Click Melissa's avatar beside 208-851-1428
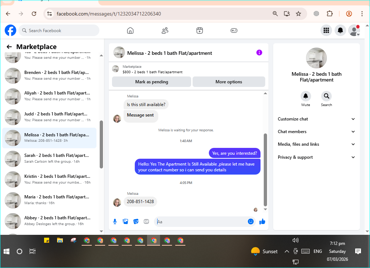The image size is (370, 268). pyautogui.click(x=117, y=202)
